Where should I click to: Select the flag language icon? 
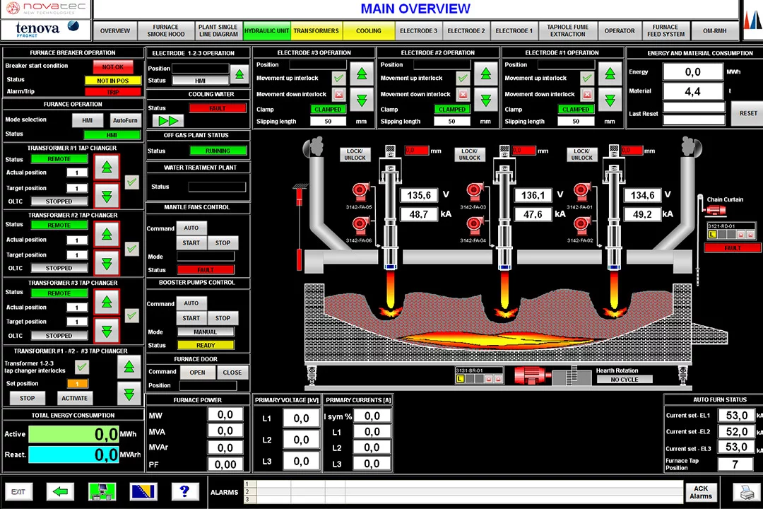tap(143, 491)
